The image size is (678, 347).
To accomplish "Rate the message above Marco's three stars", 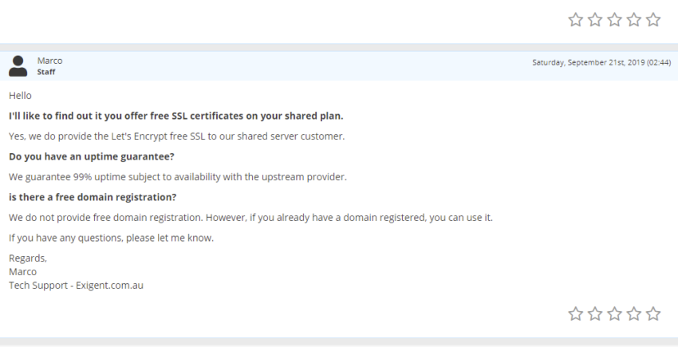I will (614, 19).
